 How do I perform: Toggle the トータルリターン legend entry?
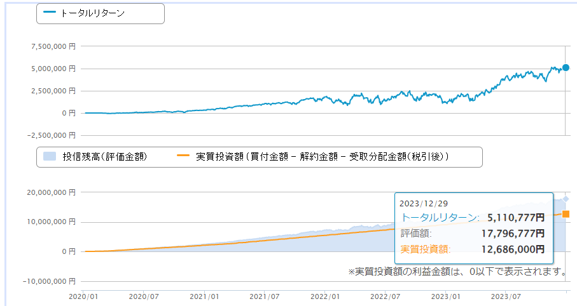[x=84, y=13]
